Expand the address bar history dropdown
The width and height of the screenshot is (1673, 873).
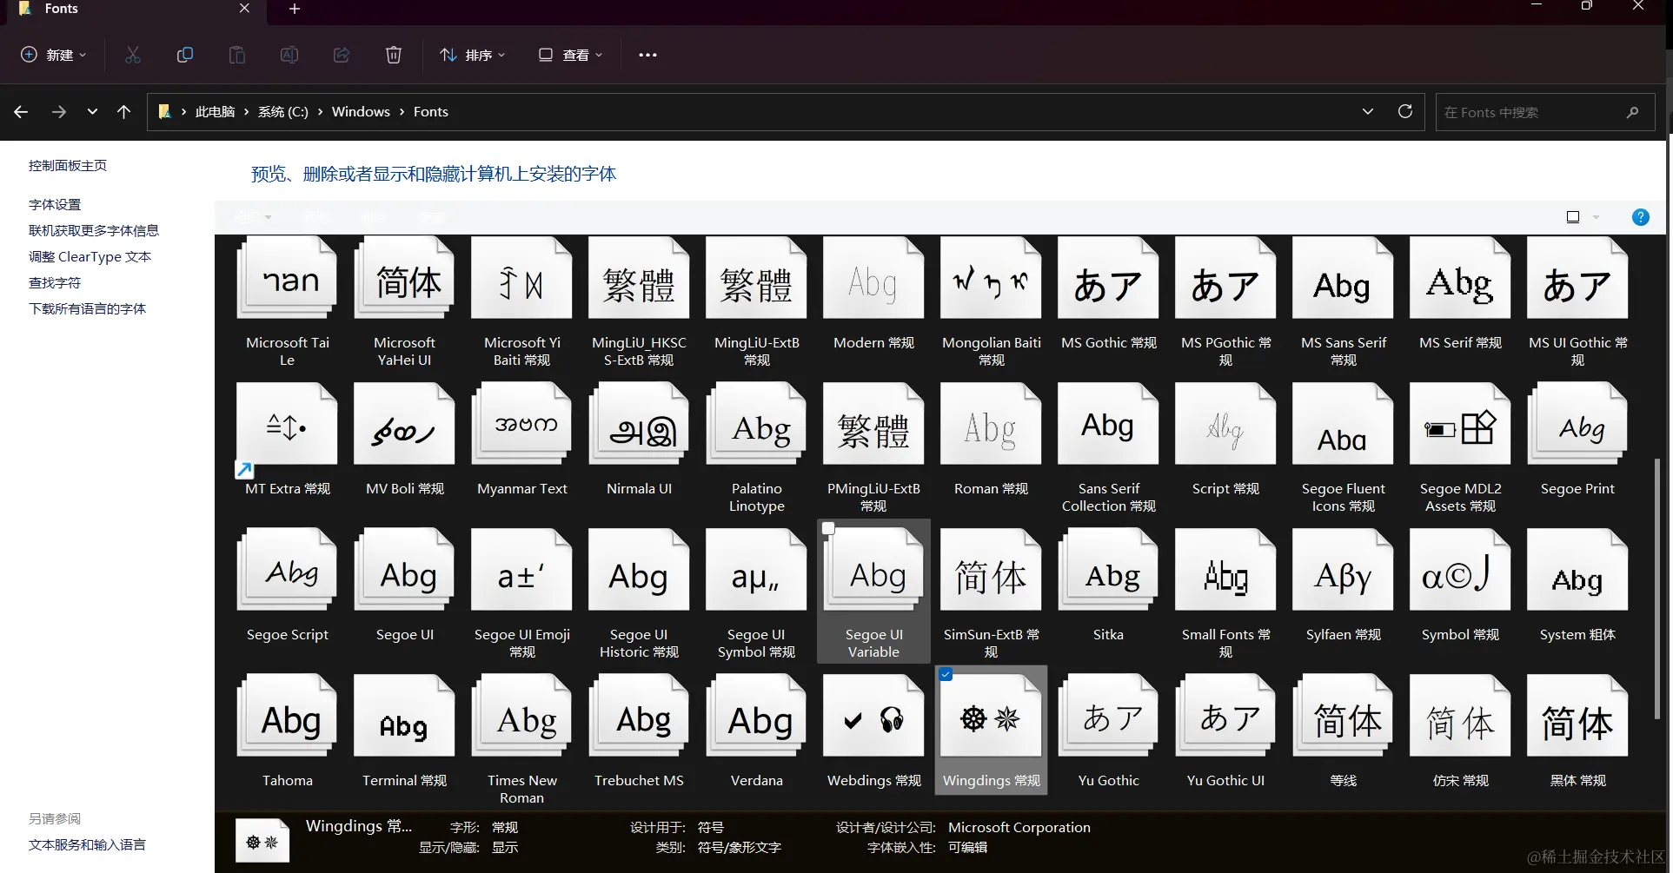pos(1367,111)
